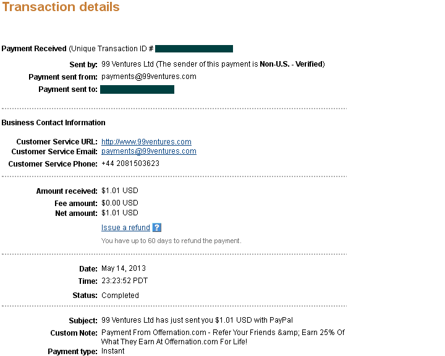Open the 99ventures.com customer service URL
445x356 pixels.
(146, 142)
